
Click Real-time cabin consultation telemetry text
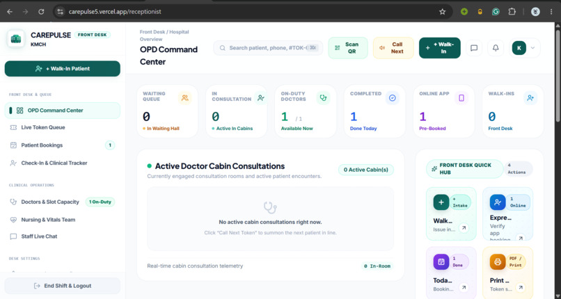point(195,266)
